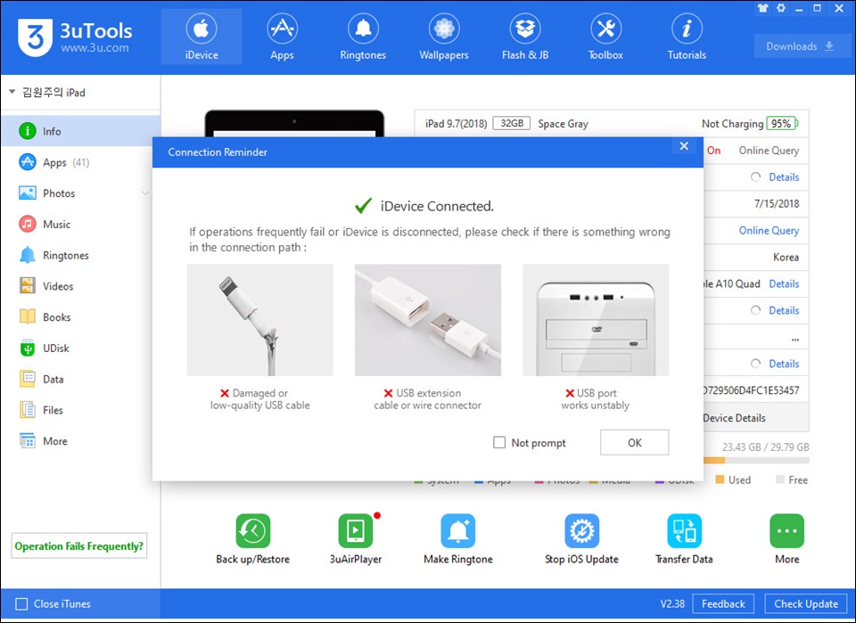Open Music in the sidebar

[x=81, y=225]
